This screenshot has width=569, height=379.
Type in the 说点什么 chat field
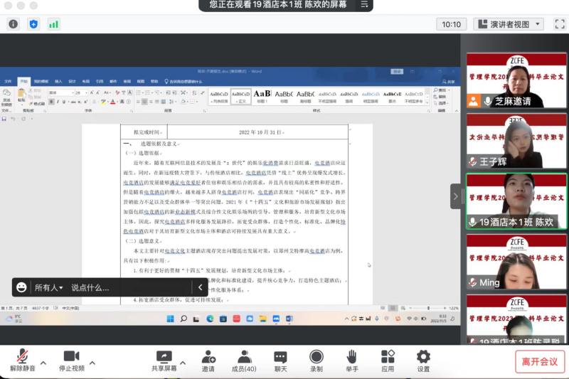128,287
